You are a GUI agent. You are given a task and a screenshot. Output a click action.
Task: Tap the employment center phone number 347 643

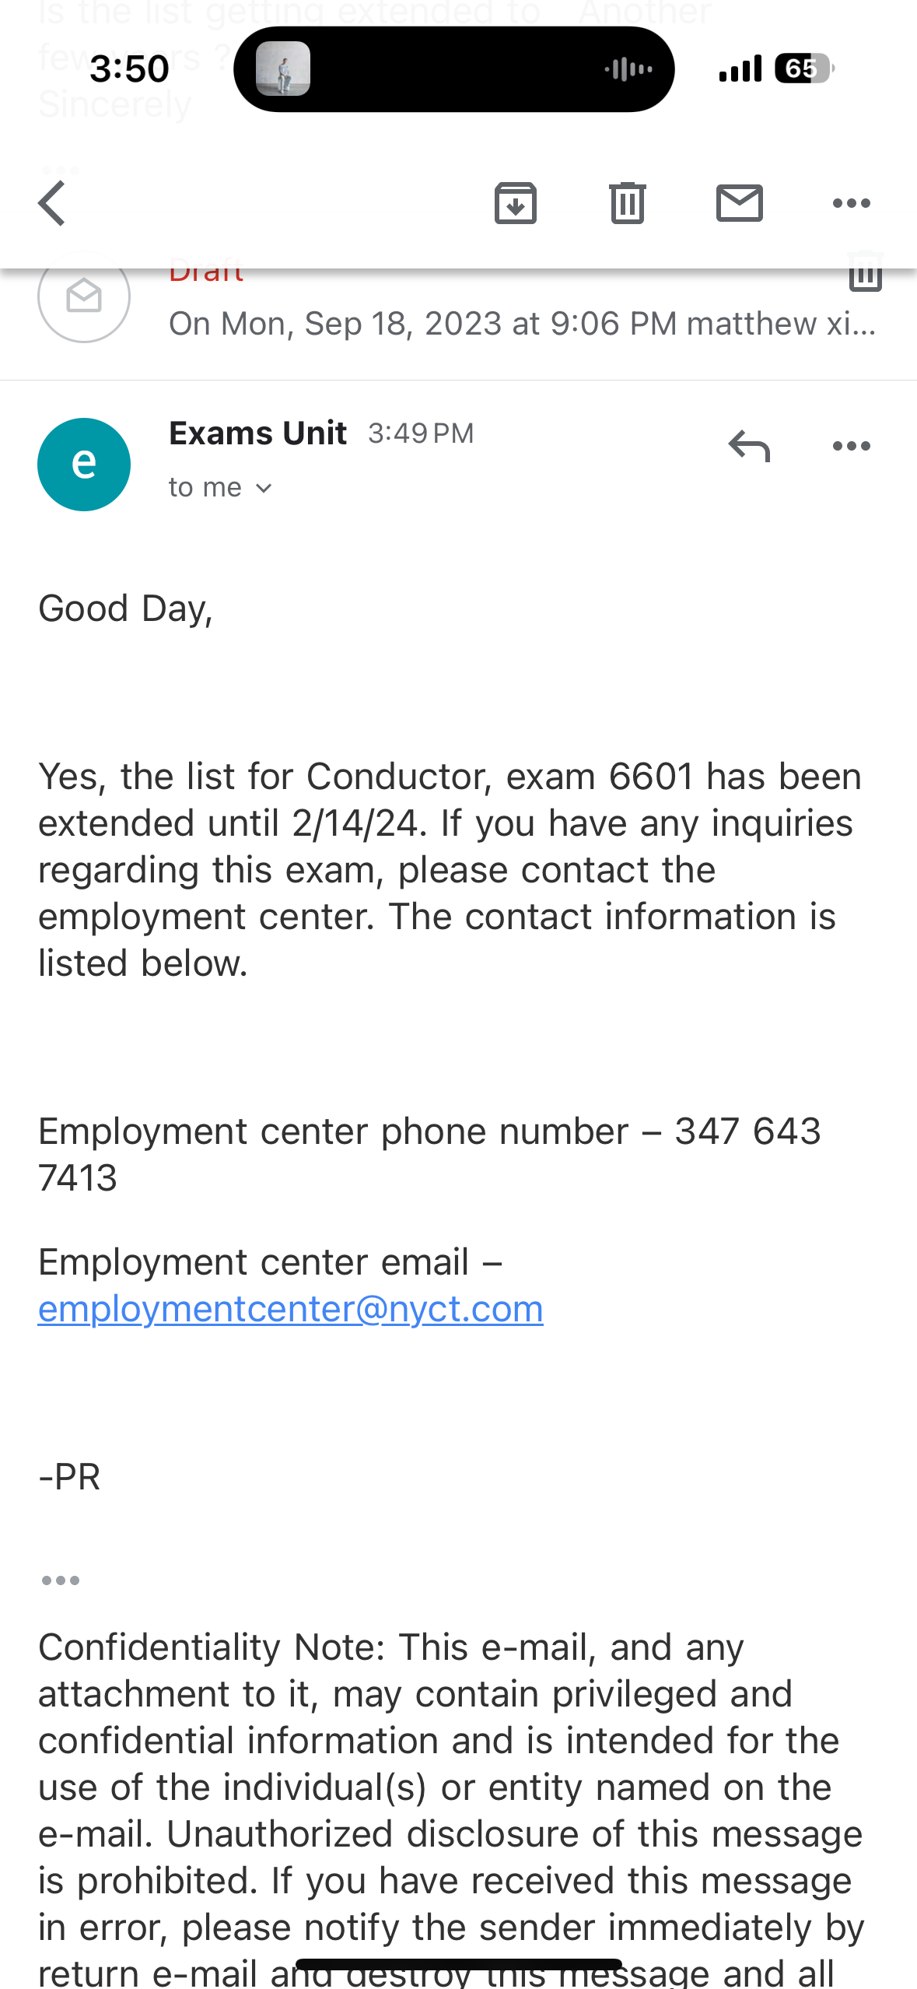click(x=747, y=1131)
